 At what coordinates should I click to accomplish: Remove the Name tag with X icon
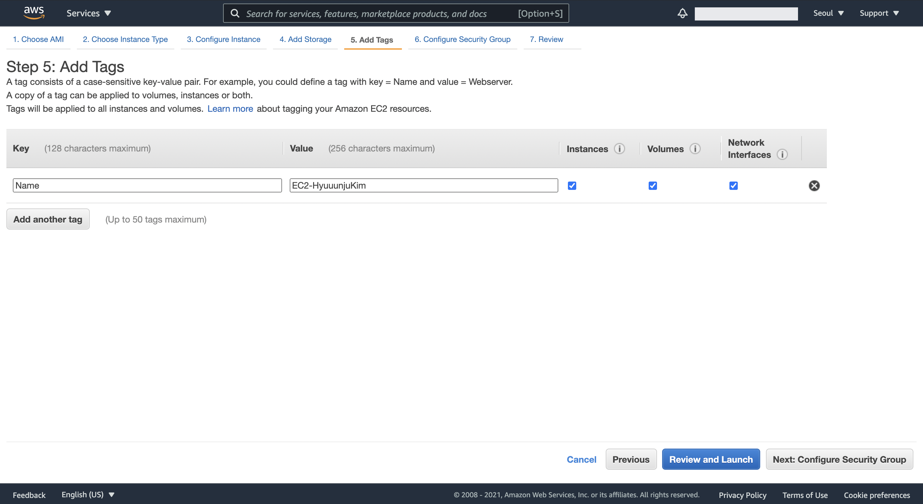click(x=814, y=185)
